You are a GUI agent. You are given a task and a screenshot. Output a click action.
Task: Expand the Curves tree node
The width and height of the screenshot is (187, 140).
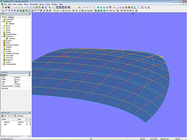click(x=2, y=26)
